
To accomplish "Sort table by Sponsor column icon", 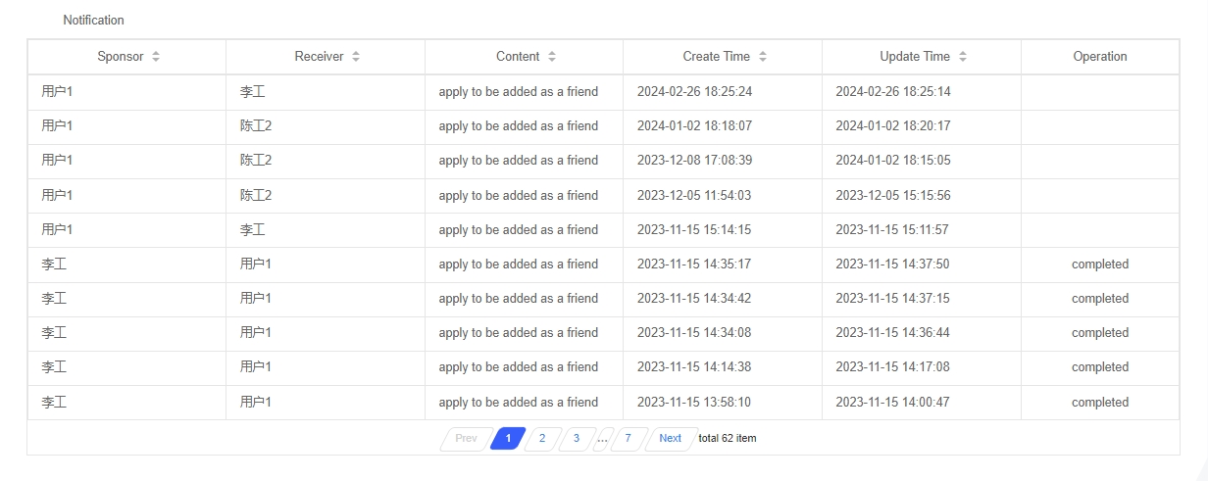I will coord(156,57).
